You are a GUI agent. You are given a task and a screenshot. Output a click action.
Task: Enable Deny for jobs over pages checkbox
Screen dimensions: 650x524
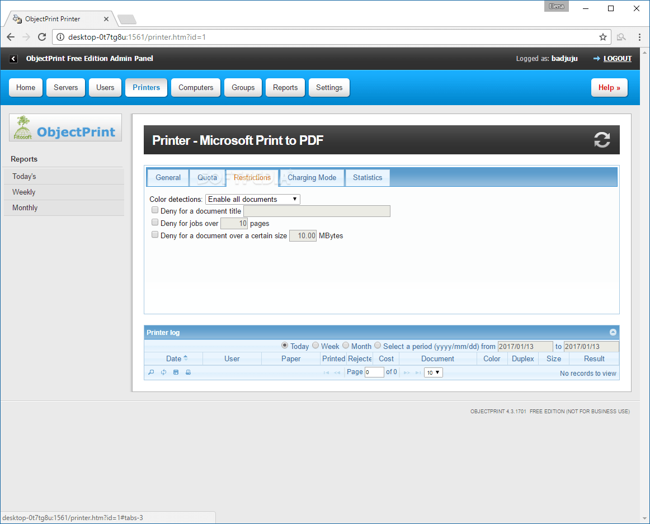[x=154, y=222]
